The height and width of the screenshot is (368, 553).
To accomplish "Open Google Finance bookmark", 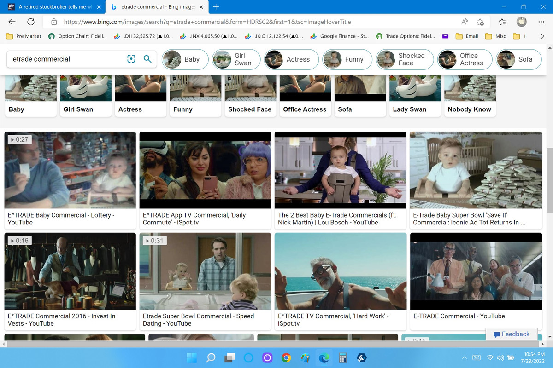I will coord(340,36).
